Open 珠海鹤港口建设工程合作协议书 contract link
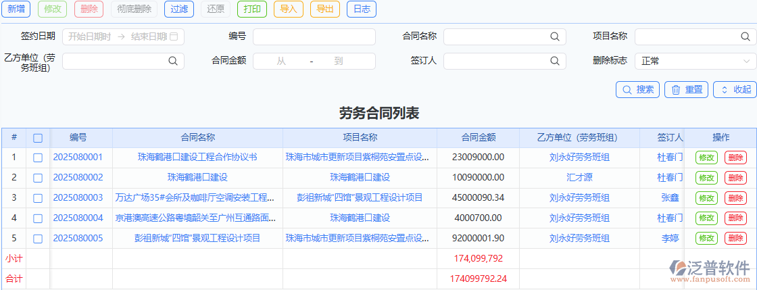This screenshot has width=757, height=290. [x=197, y=158]
